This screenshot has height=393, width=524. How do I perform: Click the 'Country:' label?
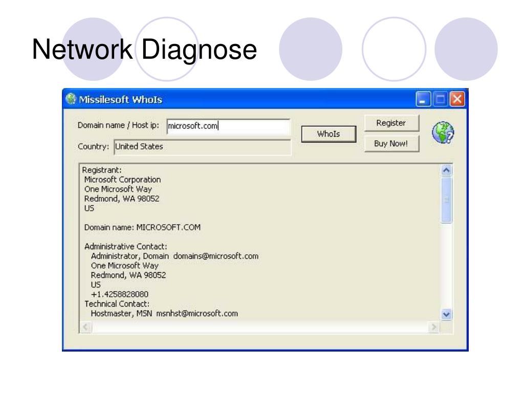click(x=93, y=147)
